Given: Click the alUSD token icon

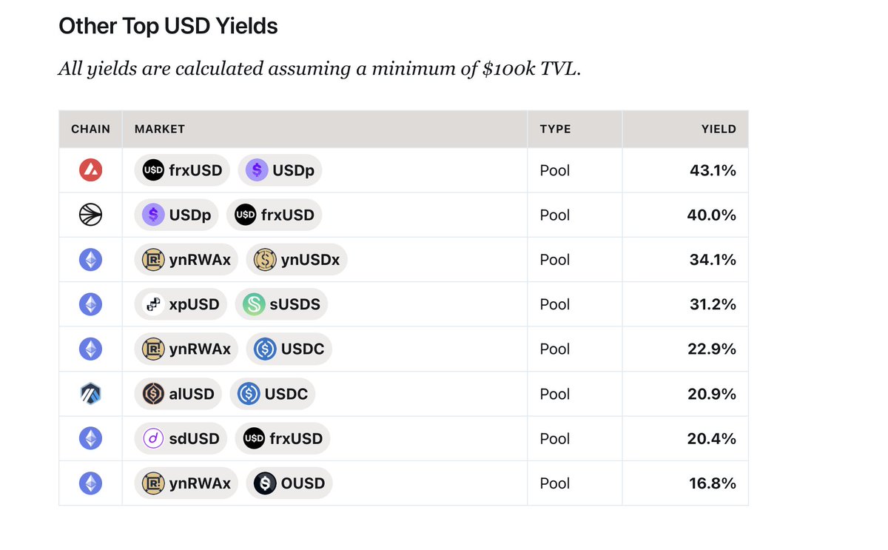Looking at the screenshot, I should (154, 394).
